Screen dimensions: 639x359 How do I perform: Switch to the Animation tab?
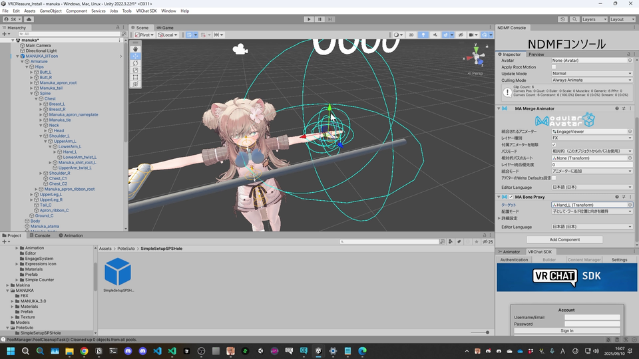tap(71, 235)
